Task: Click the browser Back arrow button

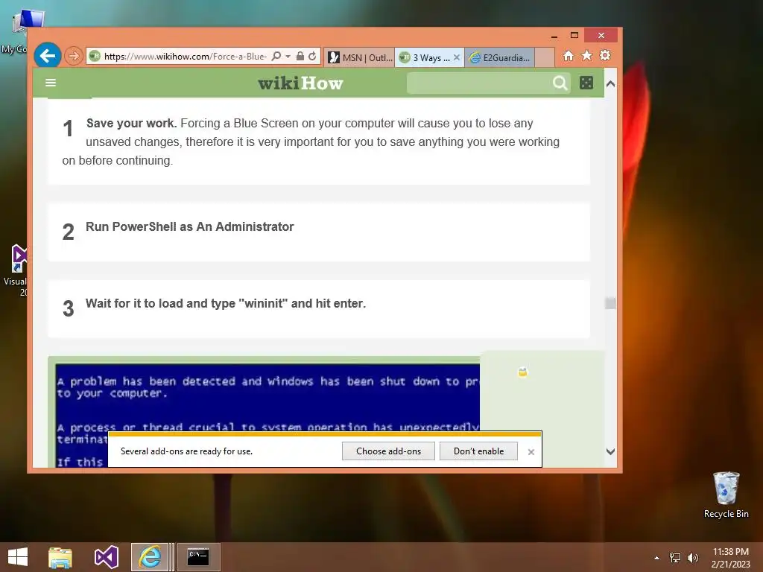Action: coord(47,56)
